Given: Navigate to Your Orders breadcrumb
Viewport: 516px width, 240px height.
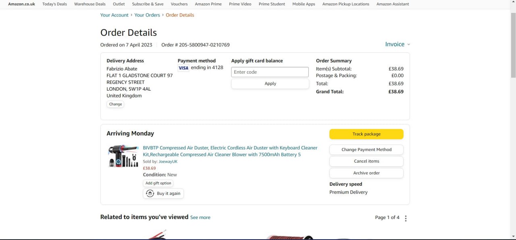Looking at the screenshot, I should point(147,15).
